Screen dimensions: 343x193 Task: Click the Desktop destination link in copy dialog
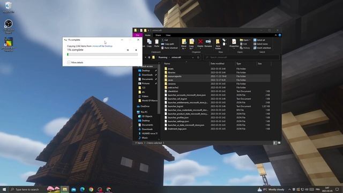click(108, 46)
